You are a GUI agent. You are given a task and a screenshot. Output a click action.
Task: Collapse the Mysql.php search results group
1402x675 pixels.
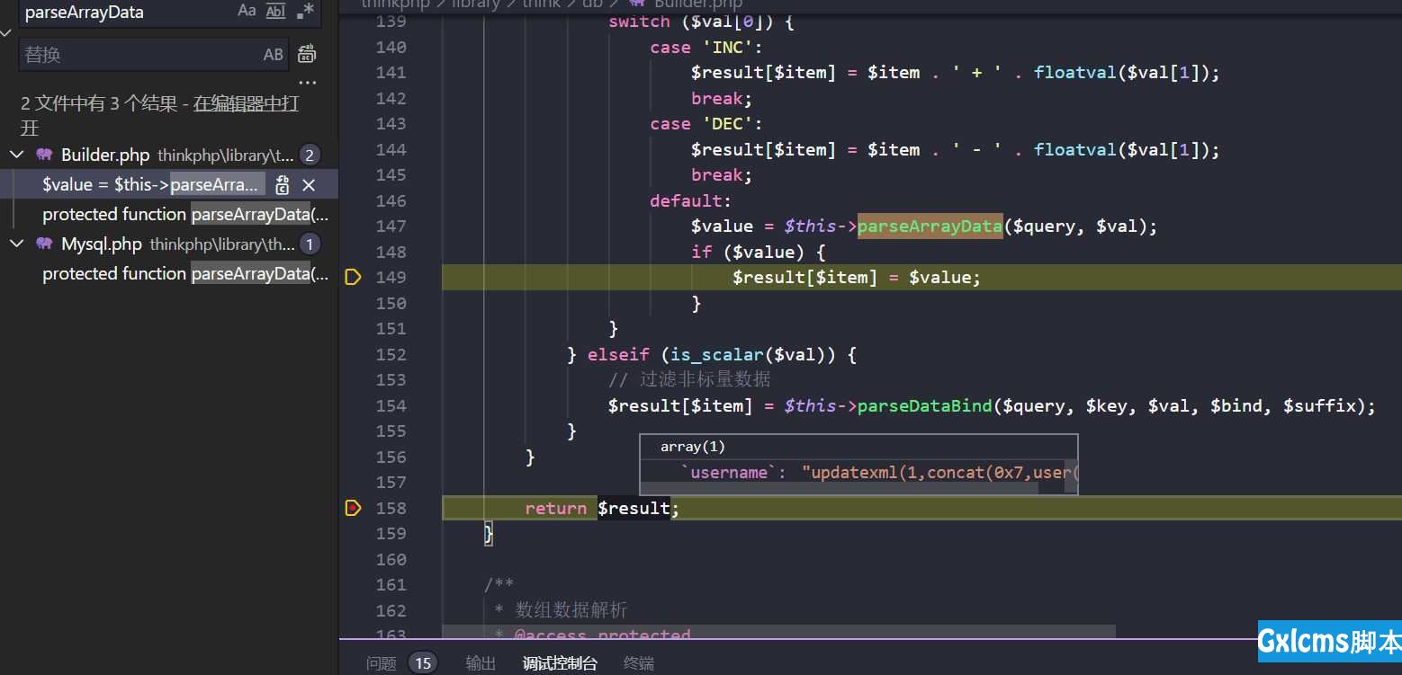click(16, 244)
